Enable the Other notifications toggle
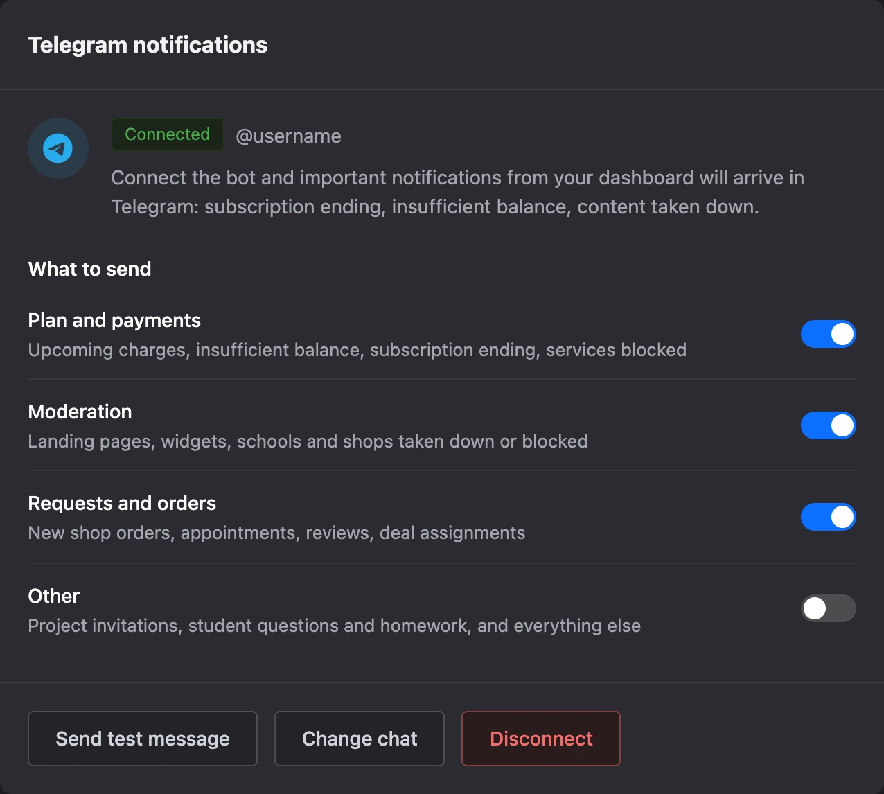Viewport: 884px width, 794px height. pyautogui.click(x=829, y=608)
